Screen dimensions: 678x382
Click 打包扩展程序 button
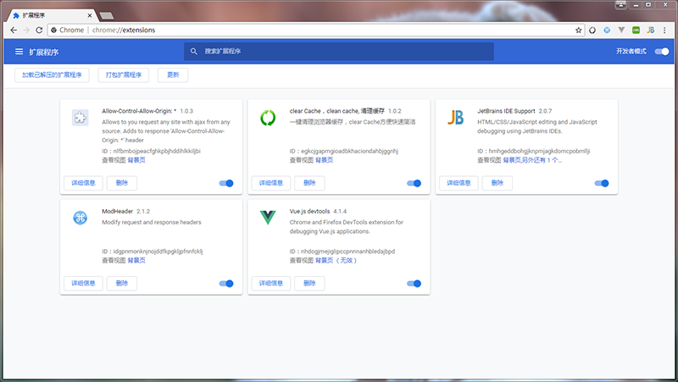pos(124,75)
